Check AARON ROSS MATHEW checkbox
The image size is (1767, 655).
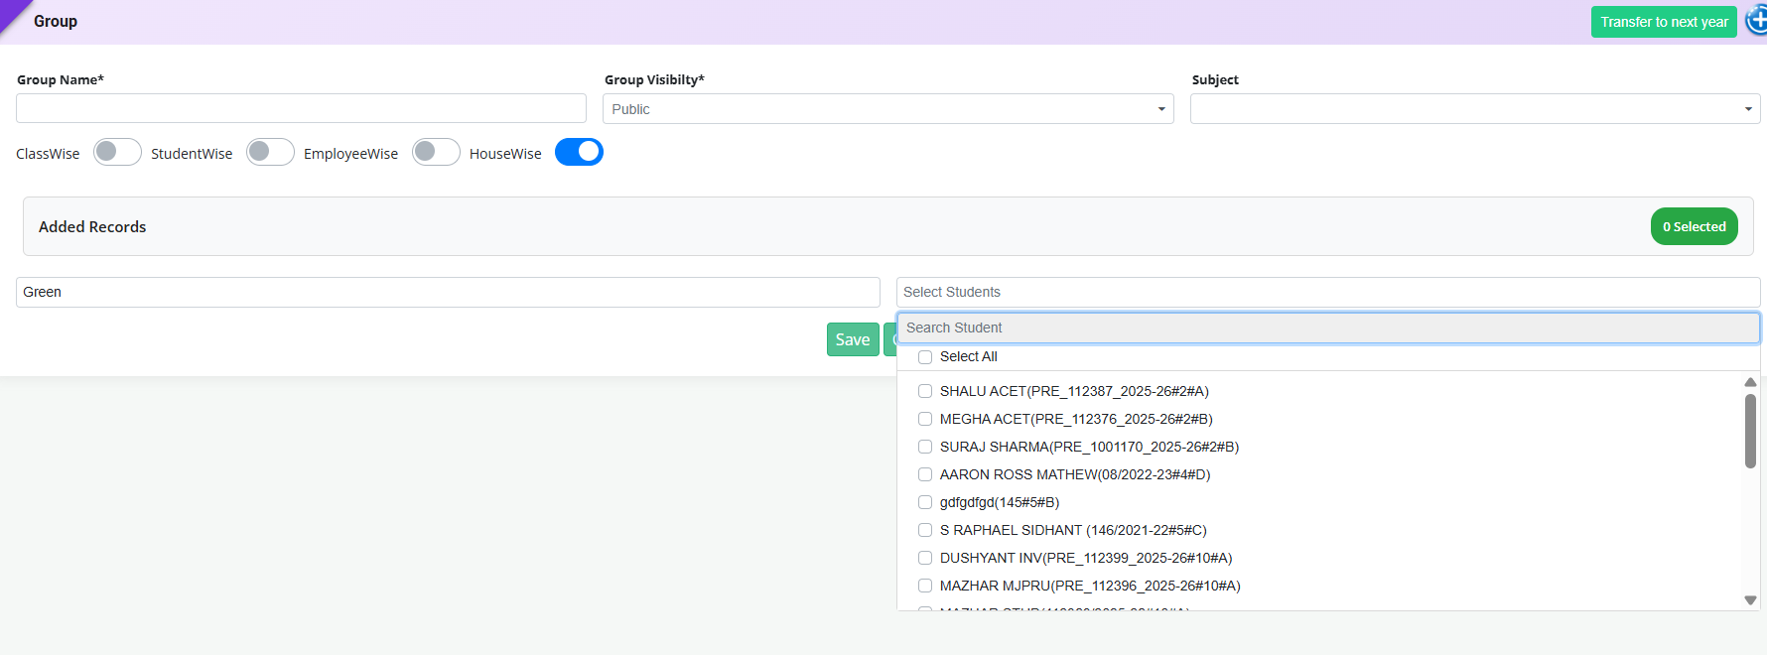click(925, 474)
